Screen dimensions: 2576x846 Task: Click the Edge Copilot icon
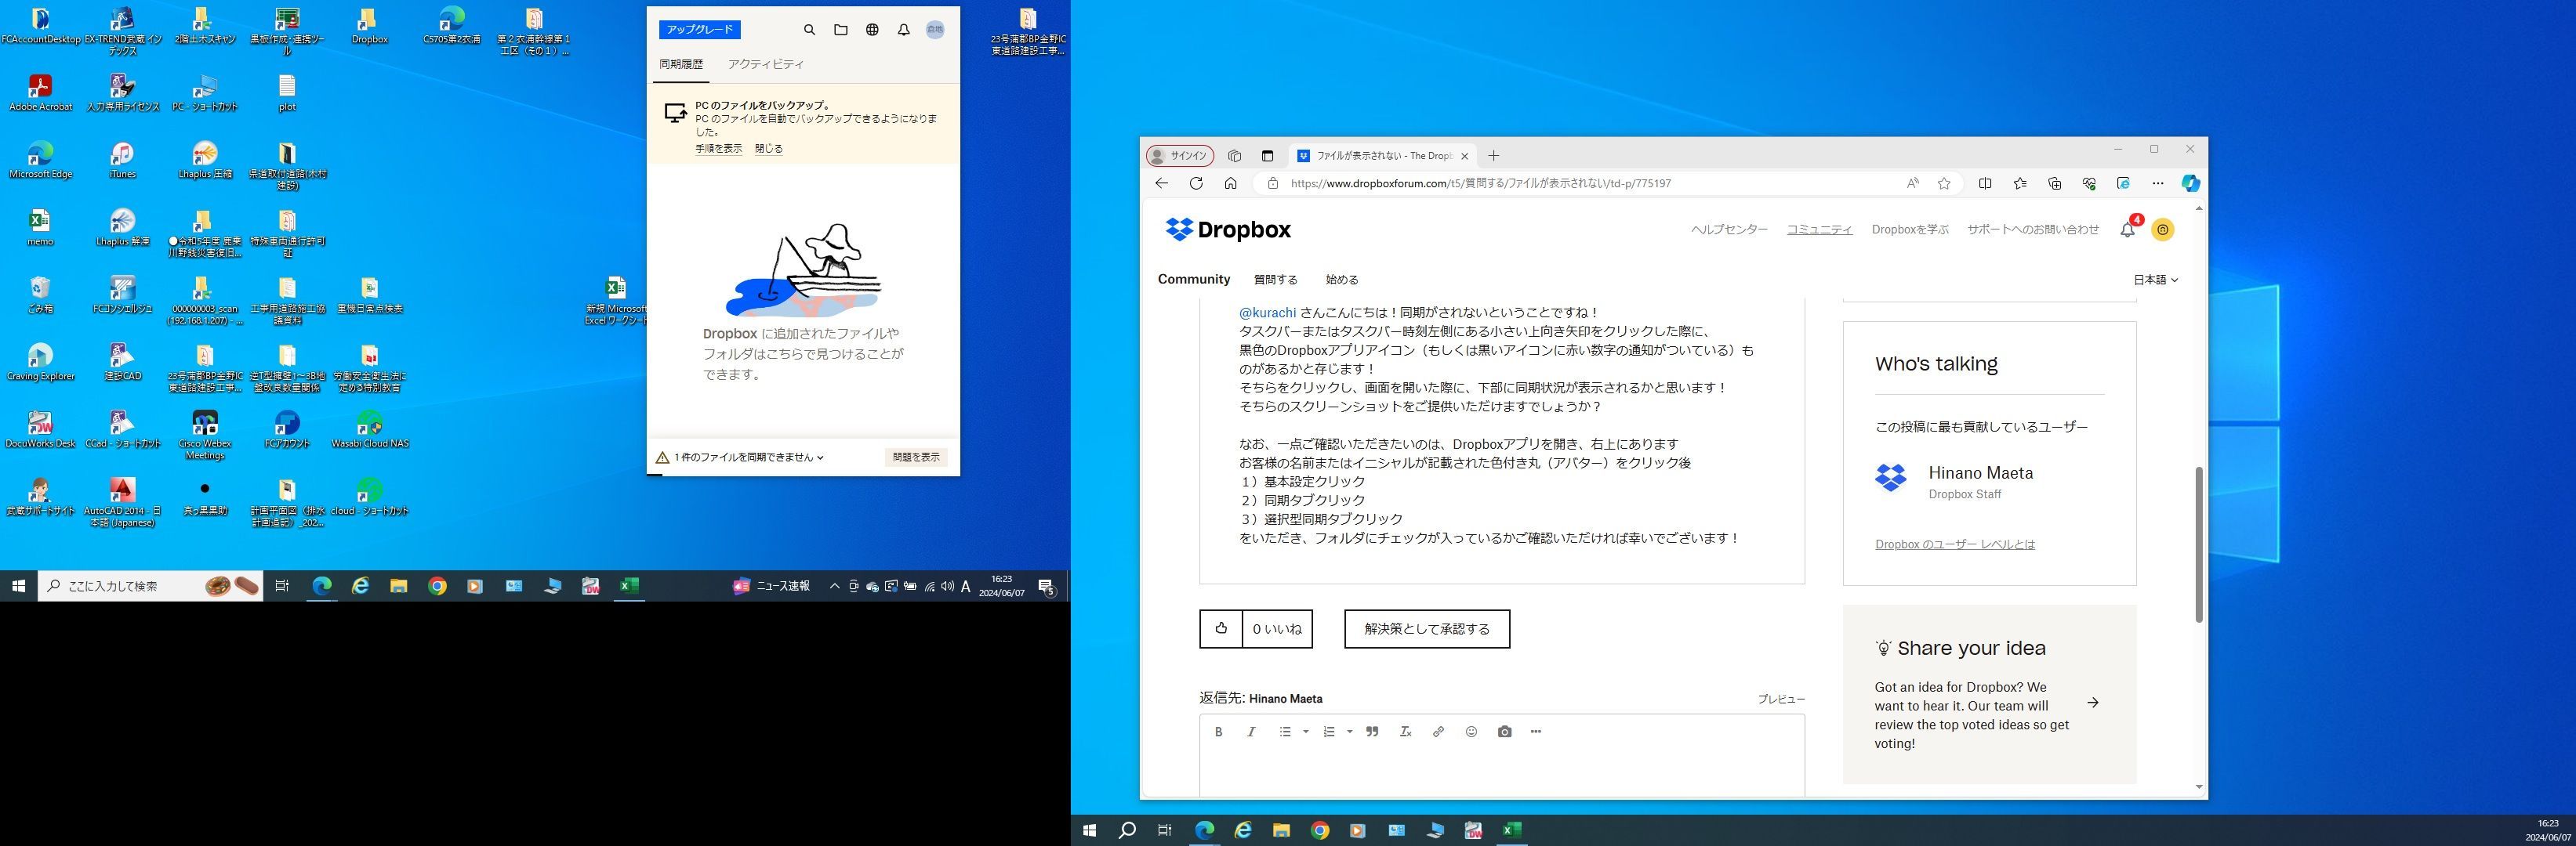coord(2190,184)
